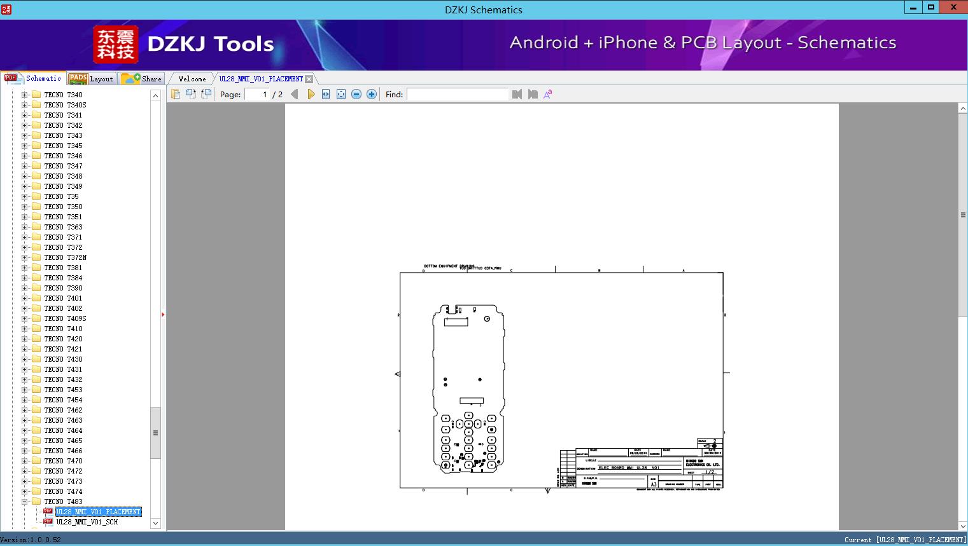This screenshot has height=546, width=968.
Task: Find the previous search match
Action: (x=517, y=94)
